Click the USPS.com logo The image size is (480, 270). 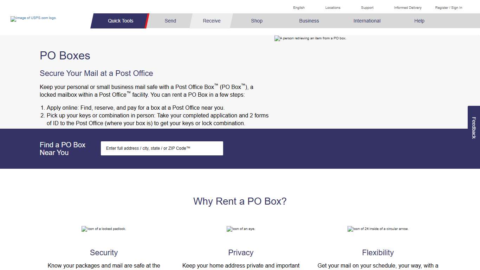pyautogui.click(x=33, y=19)
